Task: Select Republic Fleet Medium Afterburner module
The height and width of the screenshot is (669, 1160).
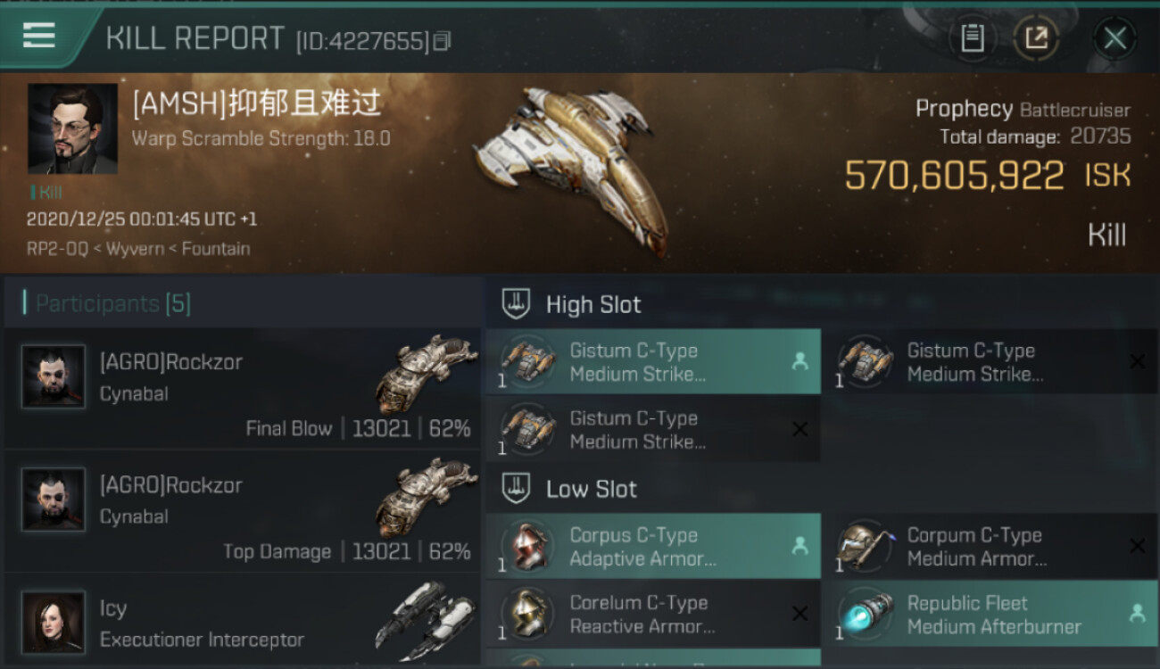Action: point(990,614)
